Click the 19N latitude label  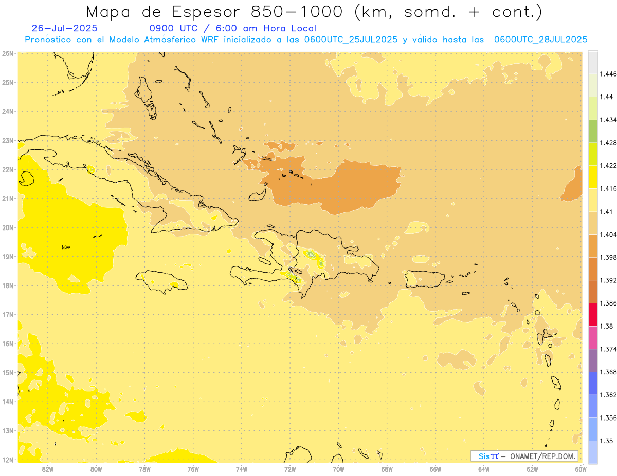pos(8,256)
